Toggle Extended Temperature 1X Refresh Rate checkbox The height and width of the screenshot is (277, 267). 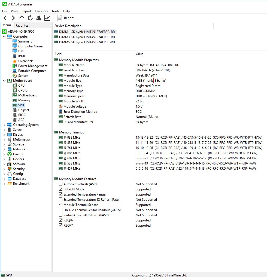pos(60,199)
